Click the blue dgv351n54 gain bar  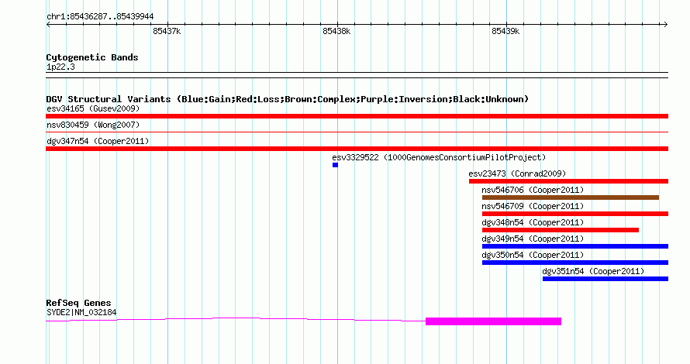(x=605, y=279)
